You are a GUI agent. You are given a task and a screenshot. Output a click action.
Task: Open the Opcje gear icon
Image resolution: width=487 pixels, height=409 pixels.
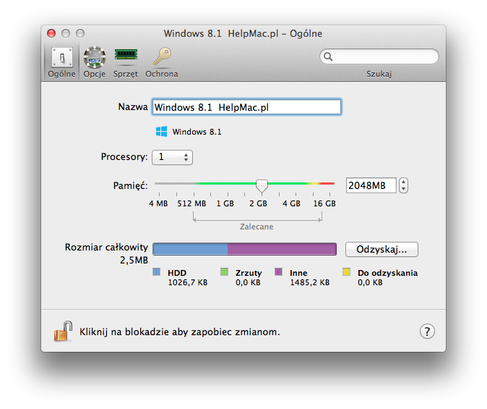pos(93,58)
